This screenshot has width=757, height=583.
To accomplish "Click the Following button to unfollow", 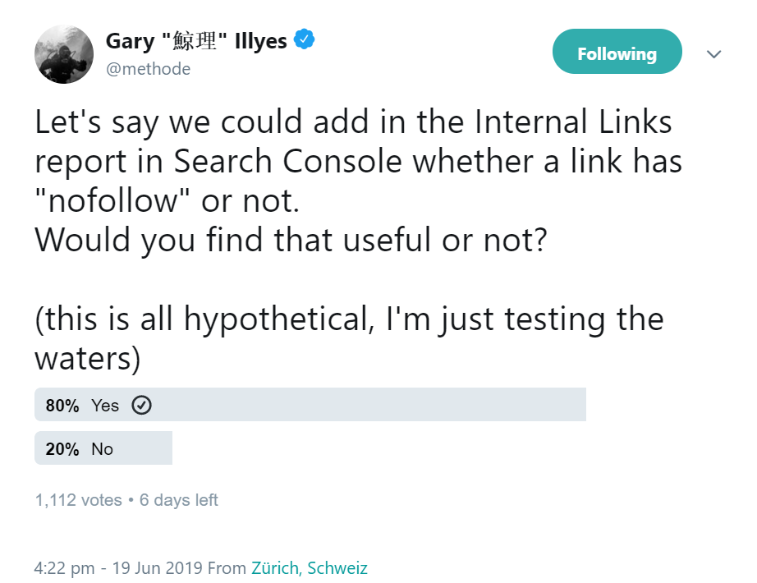I will (x=617, y=52).
